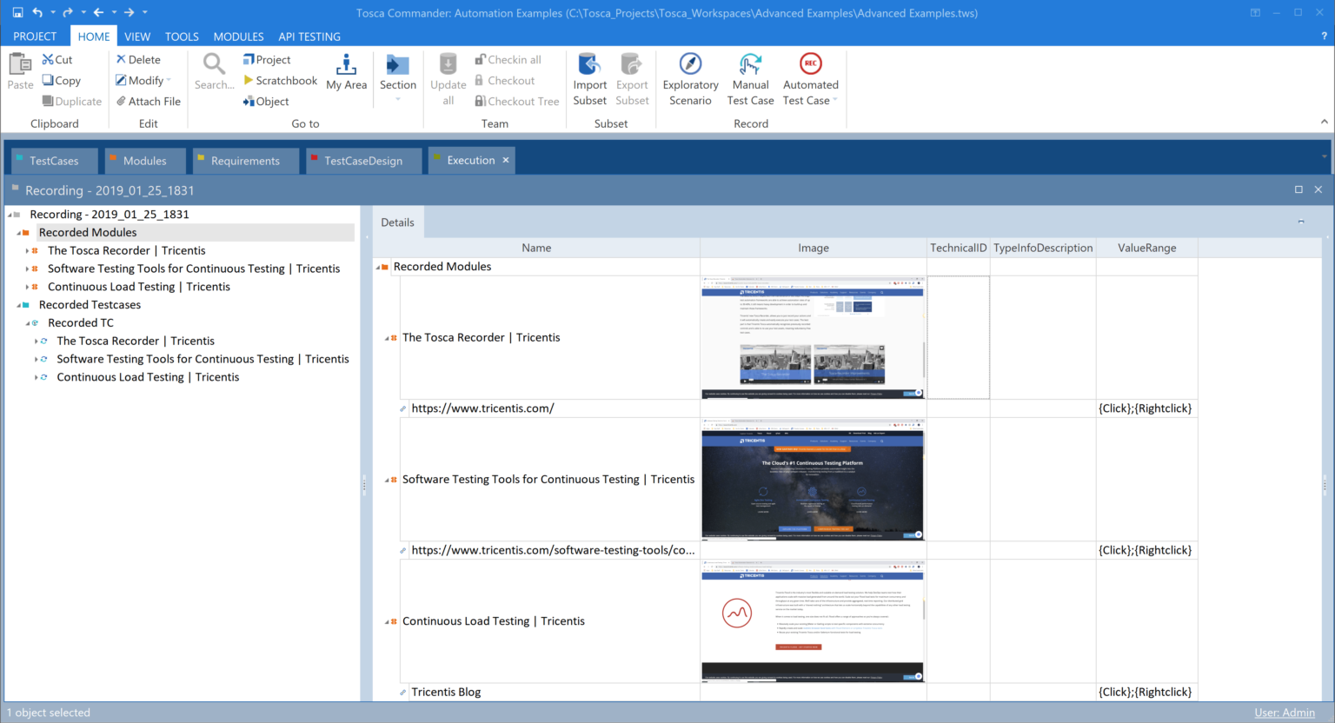Image resolution: width=1335 pixels, height=723 pixels.
Task: Click the User: Admin link
Action: [1285, 712]
